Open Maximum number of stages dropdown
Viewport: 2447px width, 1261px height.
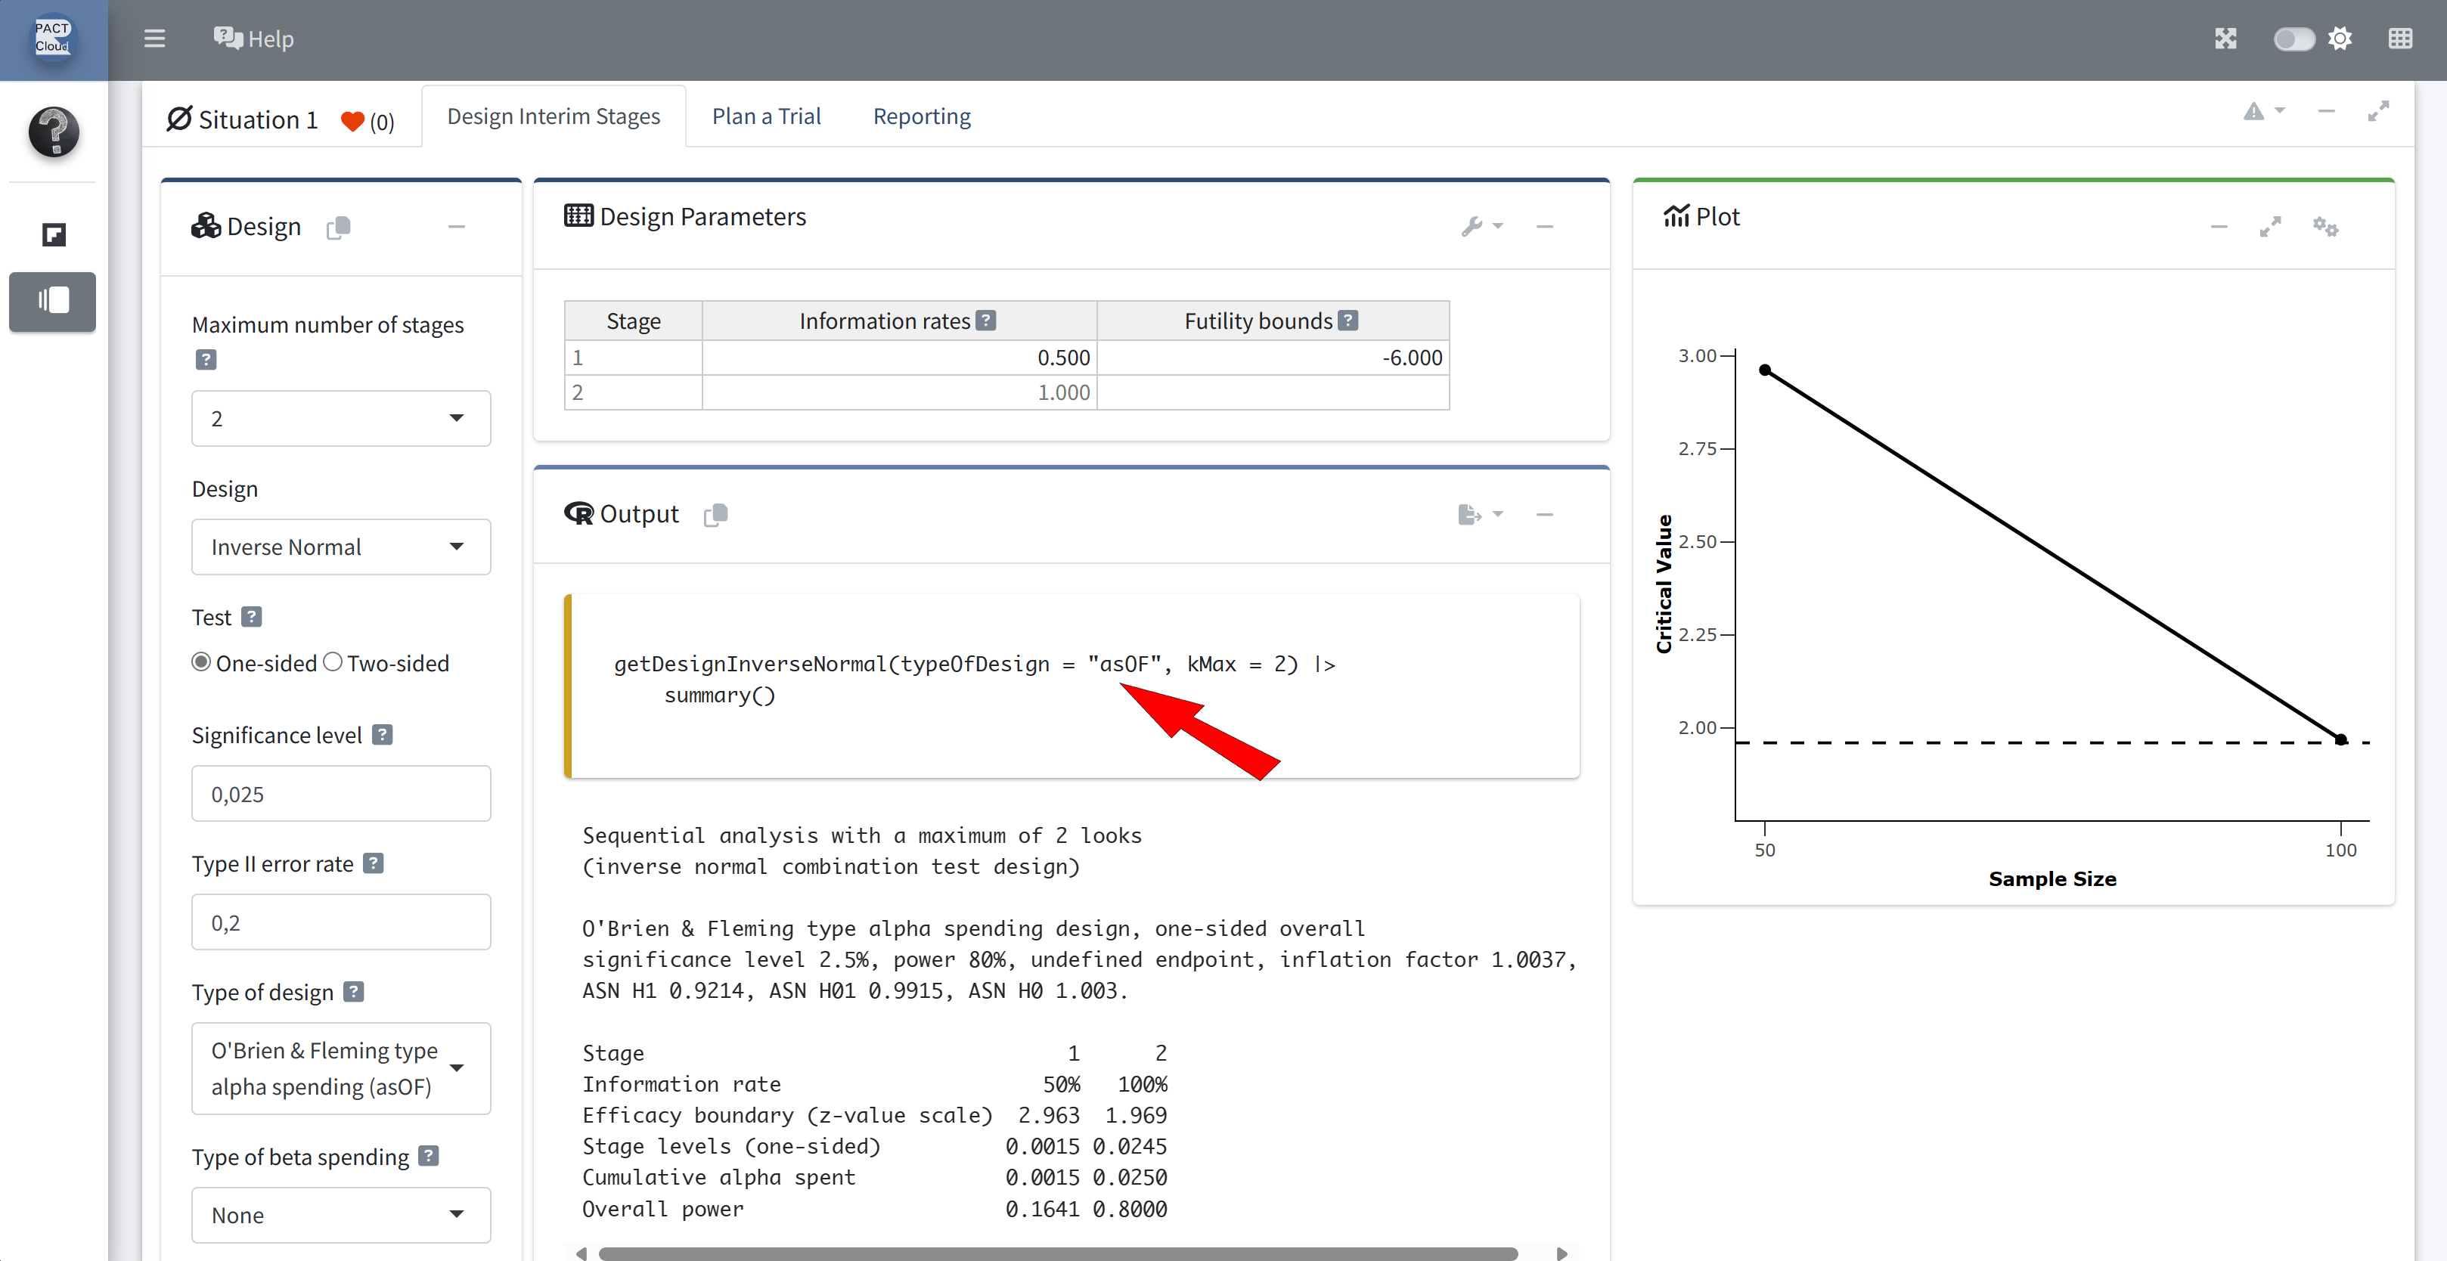coord(341,419)
